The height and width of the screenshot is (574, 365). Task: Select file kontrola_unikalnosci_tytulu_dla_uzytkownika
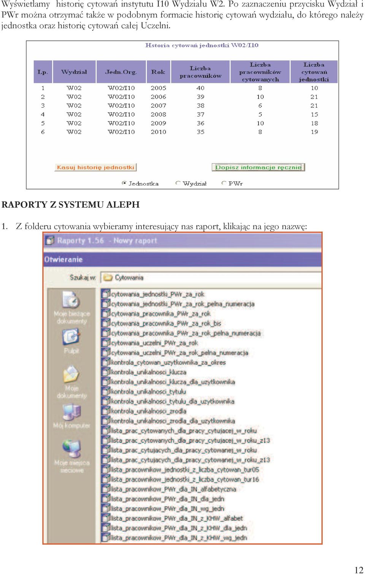(x=172, y=401)
